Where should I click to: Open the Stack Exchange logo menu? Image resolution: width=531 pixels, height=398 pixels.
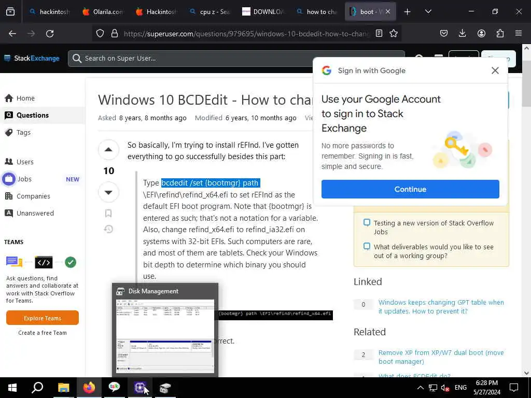coord(32,58)
